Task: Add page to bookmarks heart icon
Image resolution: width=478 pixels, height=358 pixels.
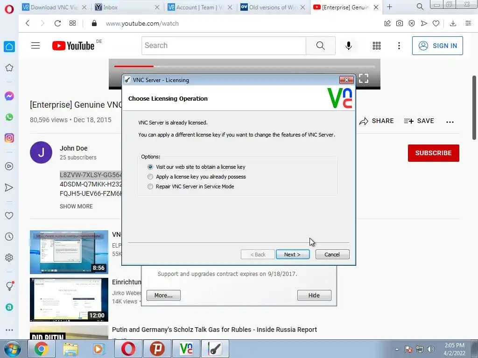Action: pos(436,23)
